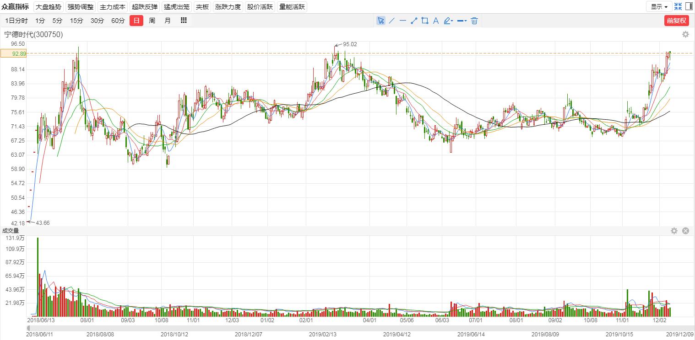Image resolution: width=695 pixels, height=340 pixels.
Task: Open the line thickness dropdown
Action: [462, 21]
